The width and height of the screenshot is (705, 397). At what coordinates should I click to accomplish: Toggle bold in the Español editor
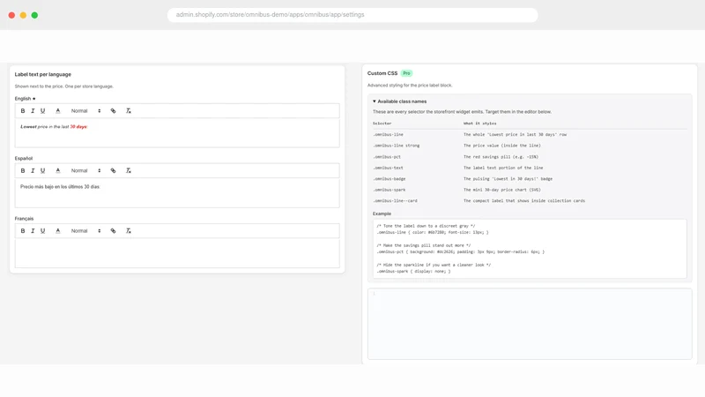click(x=23, y=170)
